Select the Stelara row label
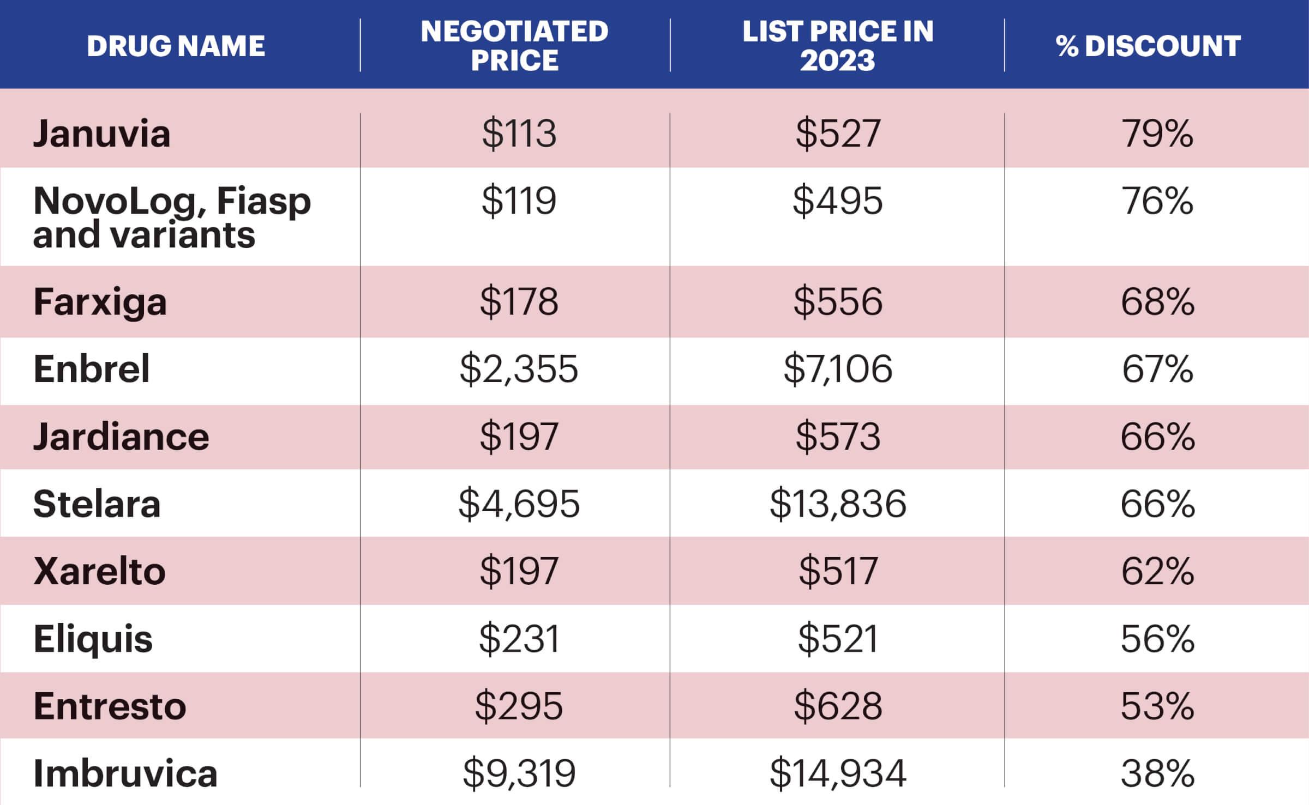 click(x=97, y=504)
